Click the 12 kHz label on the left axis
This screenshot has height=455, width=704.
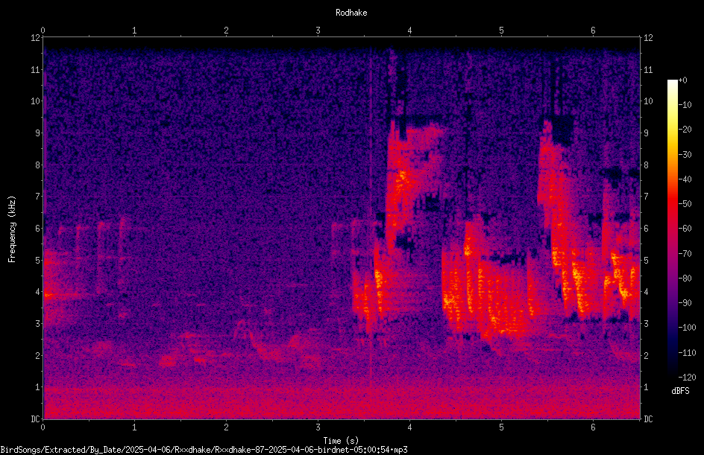click(36, 38)
